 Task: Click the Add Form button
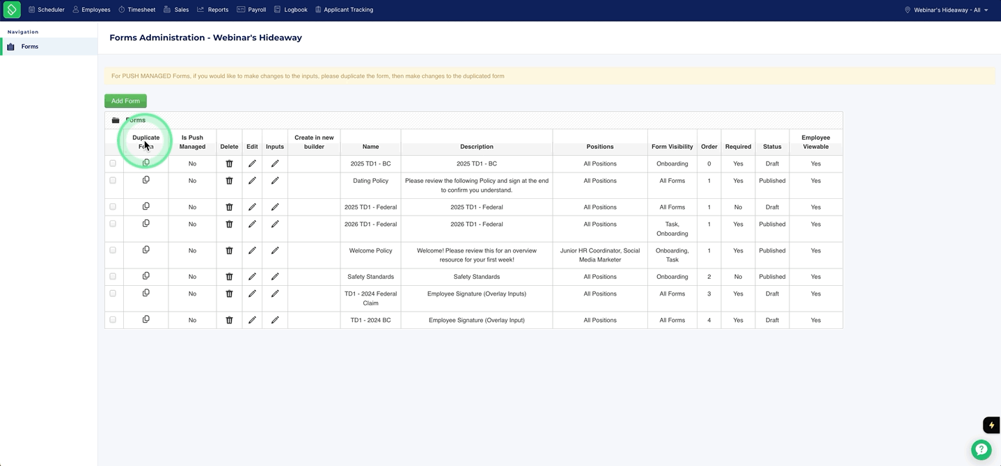(125, 101)
